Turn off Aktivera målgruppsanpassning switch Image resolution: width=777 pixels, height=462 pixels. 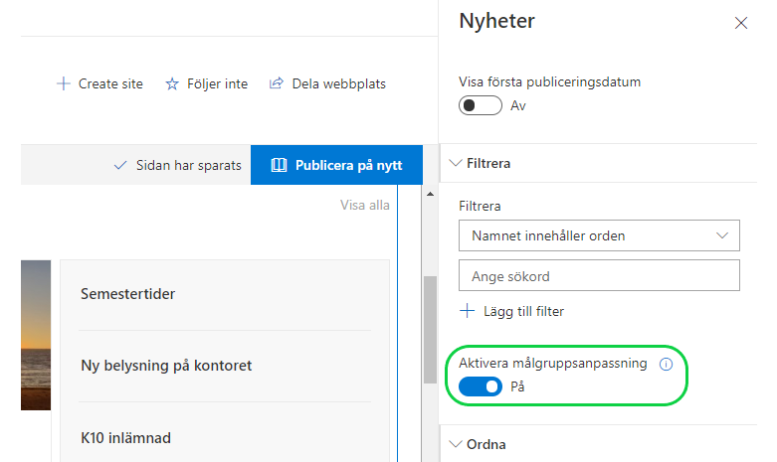click(x=480, y=386)
